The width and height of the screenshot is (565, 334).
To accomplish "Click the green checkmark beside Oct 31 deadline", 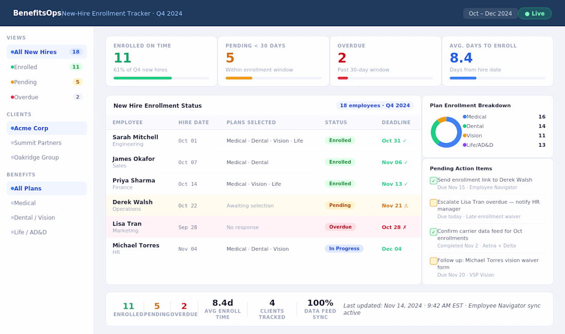I will pyautogui.click(x=405, y=141).
